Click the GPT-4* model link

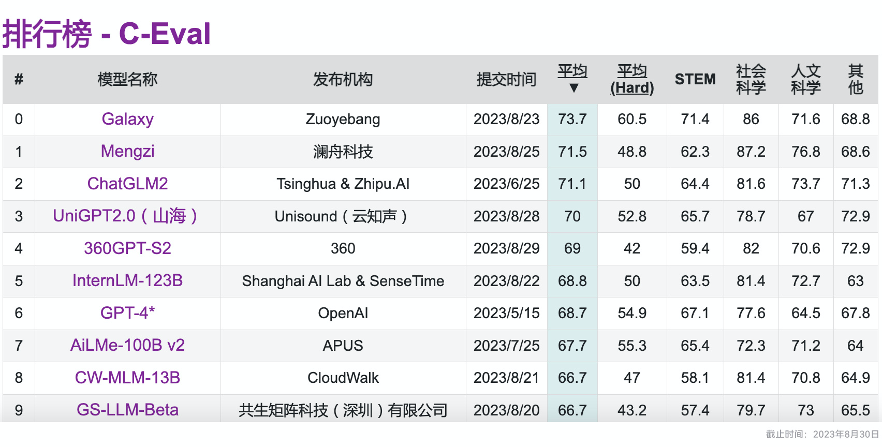point(127,313)
